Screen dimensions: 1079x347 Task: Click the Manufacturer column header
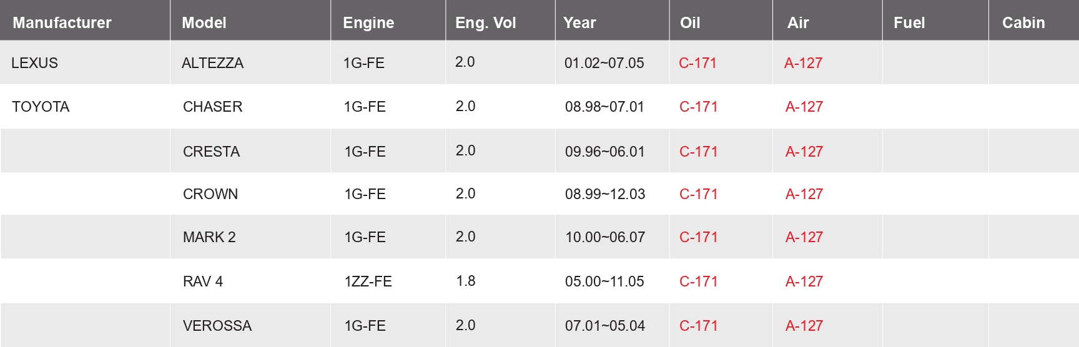(62, 23)
